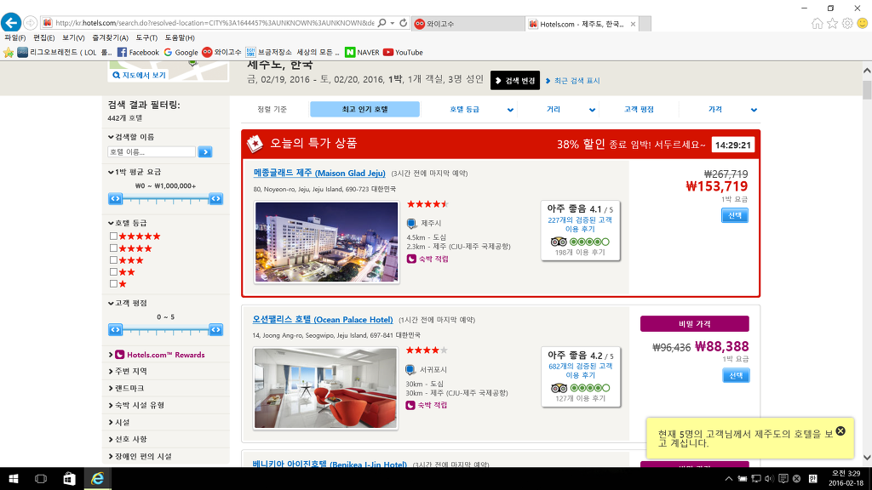Viewport: 872px width, 490px height.
Task: Open the YouTube bookmark
Action: pos(403,52)
